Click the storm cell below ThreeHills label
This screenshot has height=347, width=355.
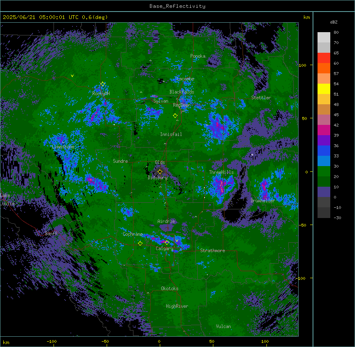coord(222,186)
